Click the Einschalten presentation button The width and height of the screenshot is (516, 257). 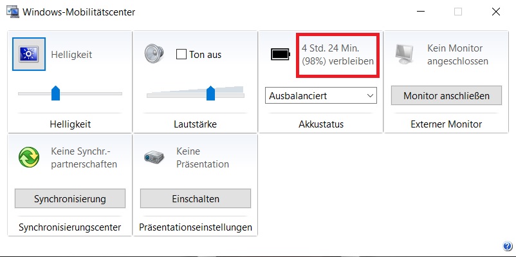click(196, 198)
